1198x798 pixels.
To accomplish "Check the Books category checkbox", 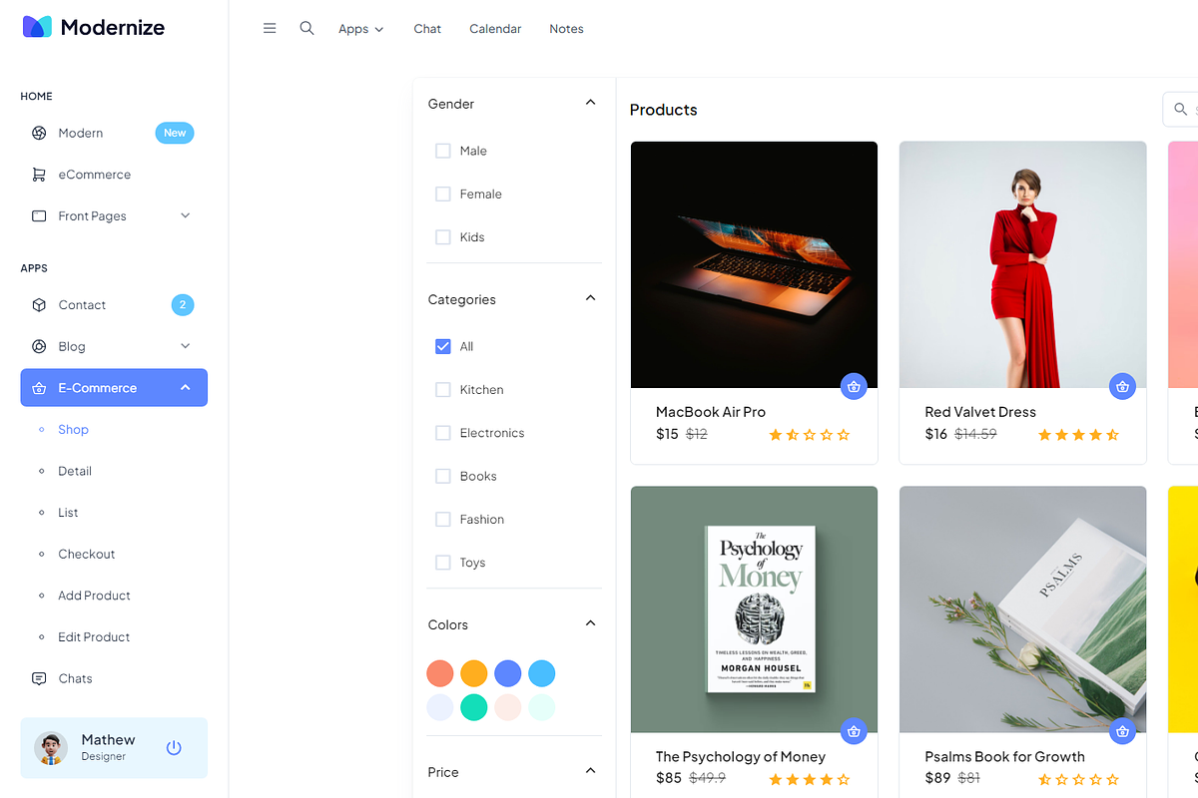I will pyautogui.click(x=443, y=477).
